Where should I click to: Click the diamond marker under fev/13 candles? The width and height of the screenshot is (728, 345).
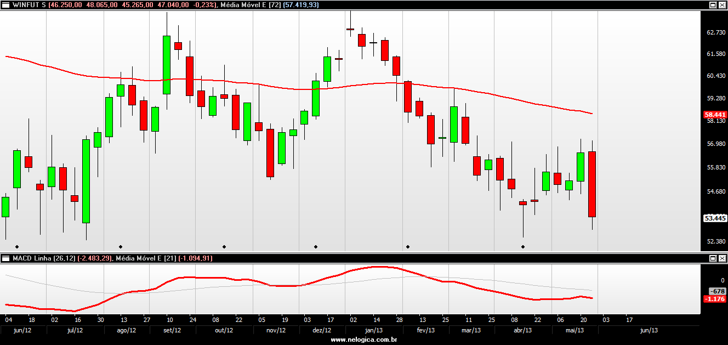(x=408, y=247)
